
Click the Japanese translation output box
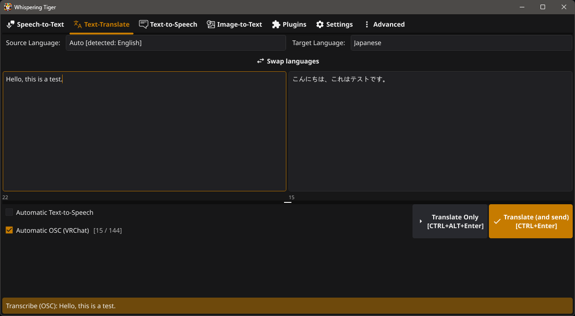pyautogui.click(x=430, y=133)
